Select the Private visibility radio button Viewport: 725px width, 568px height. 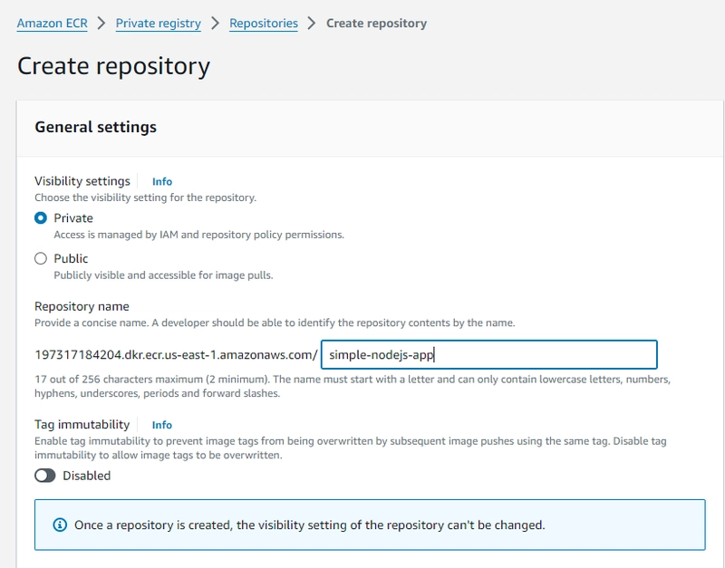point(41,217)
